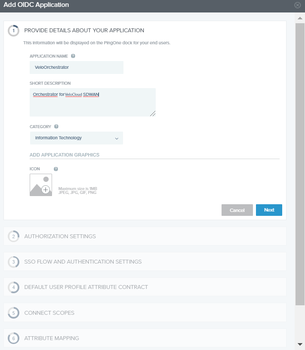Click help icon next to Icon label

click(56, 169)
